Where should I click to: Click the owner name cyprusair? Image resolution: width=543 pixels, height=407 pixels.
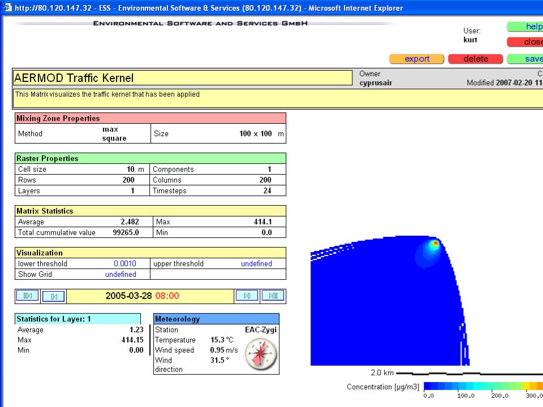(x=376, y=83)
